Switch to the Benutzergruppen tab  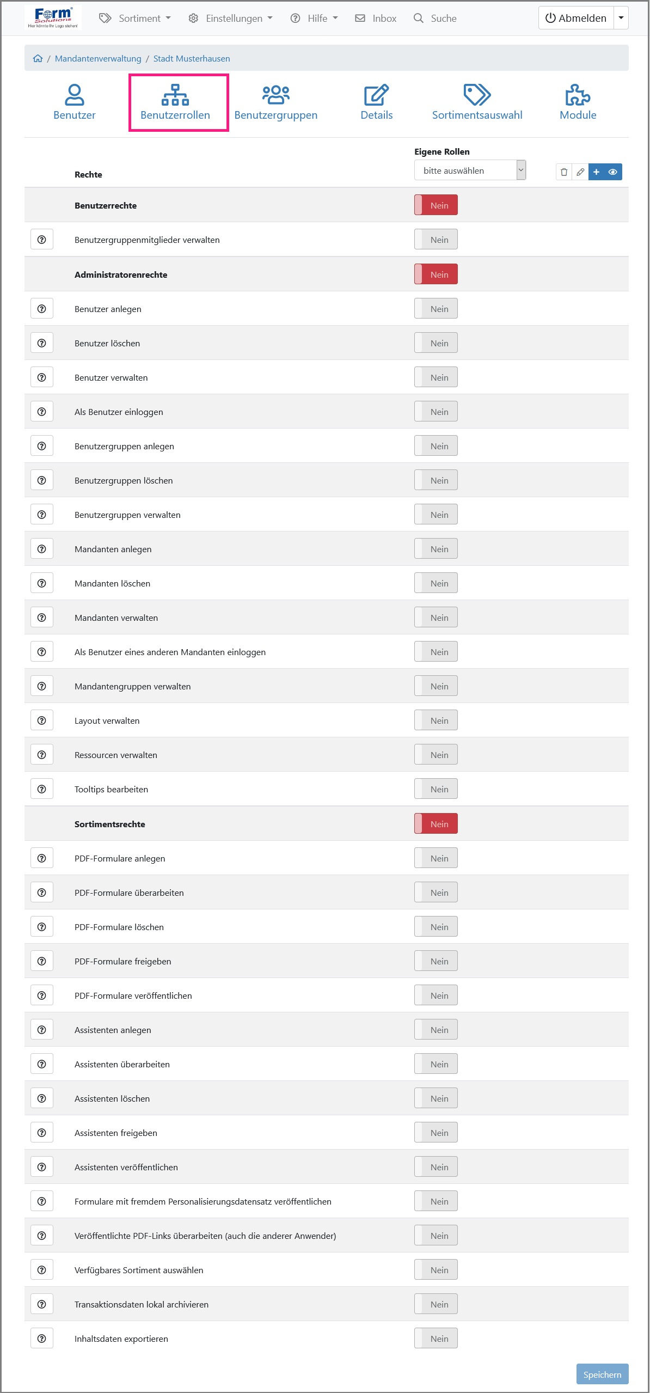pyautogui.click(x=276, y=102)
